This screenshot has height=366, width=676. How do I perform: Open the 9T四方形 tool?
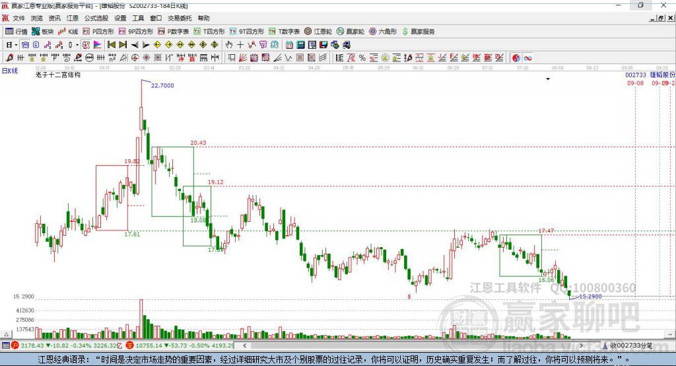(247, 32)
